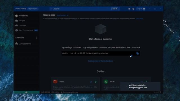Click the Add Extensions plus icon
180x101 pixels.
pyautogui.click(x=17, y=44)
